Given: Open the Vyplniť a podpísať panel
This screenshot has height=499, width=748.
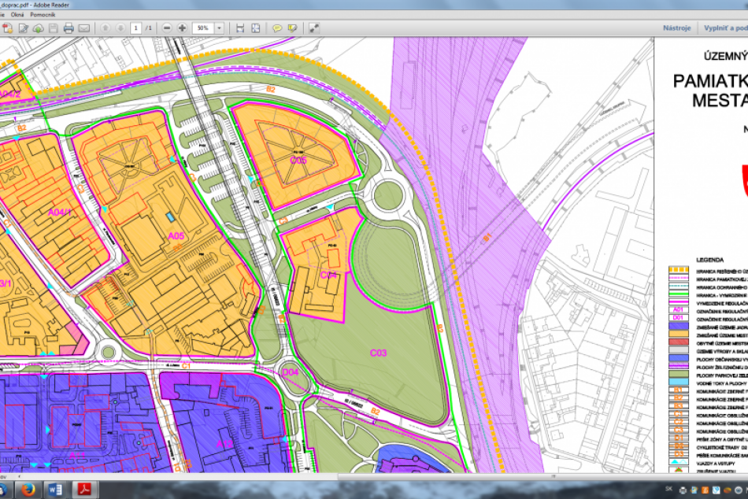Looking at the screenshot, I should [x=726, y=28].
